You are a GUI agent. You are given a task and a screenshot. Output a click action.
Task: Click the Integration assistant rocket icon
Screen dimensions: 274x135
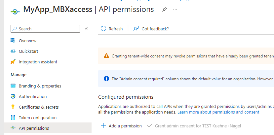pos(13,62)
